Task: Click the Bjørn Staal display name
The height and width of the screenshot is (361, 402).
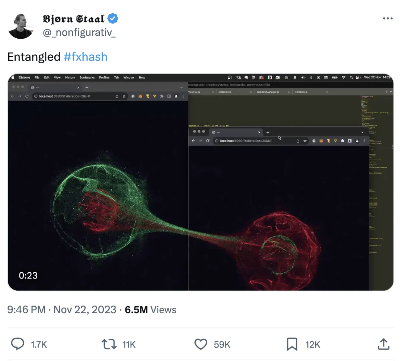Action: 74,19
